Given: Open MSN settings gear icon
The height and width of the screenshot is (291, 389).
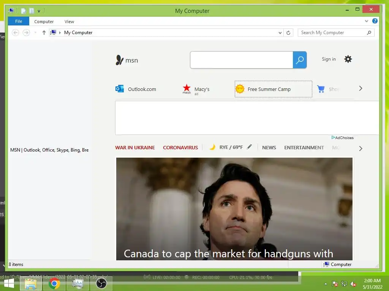Looking at the screenshot, I should click(x=348, y=59).
